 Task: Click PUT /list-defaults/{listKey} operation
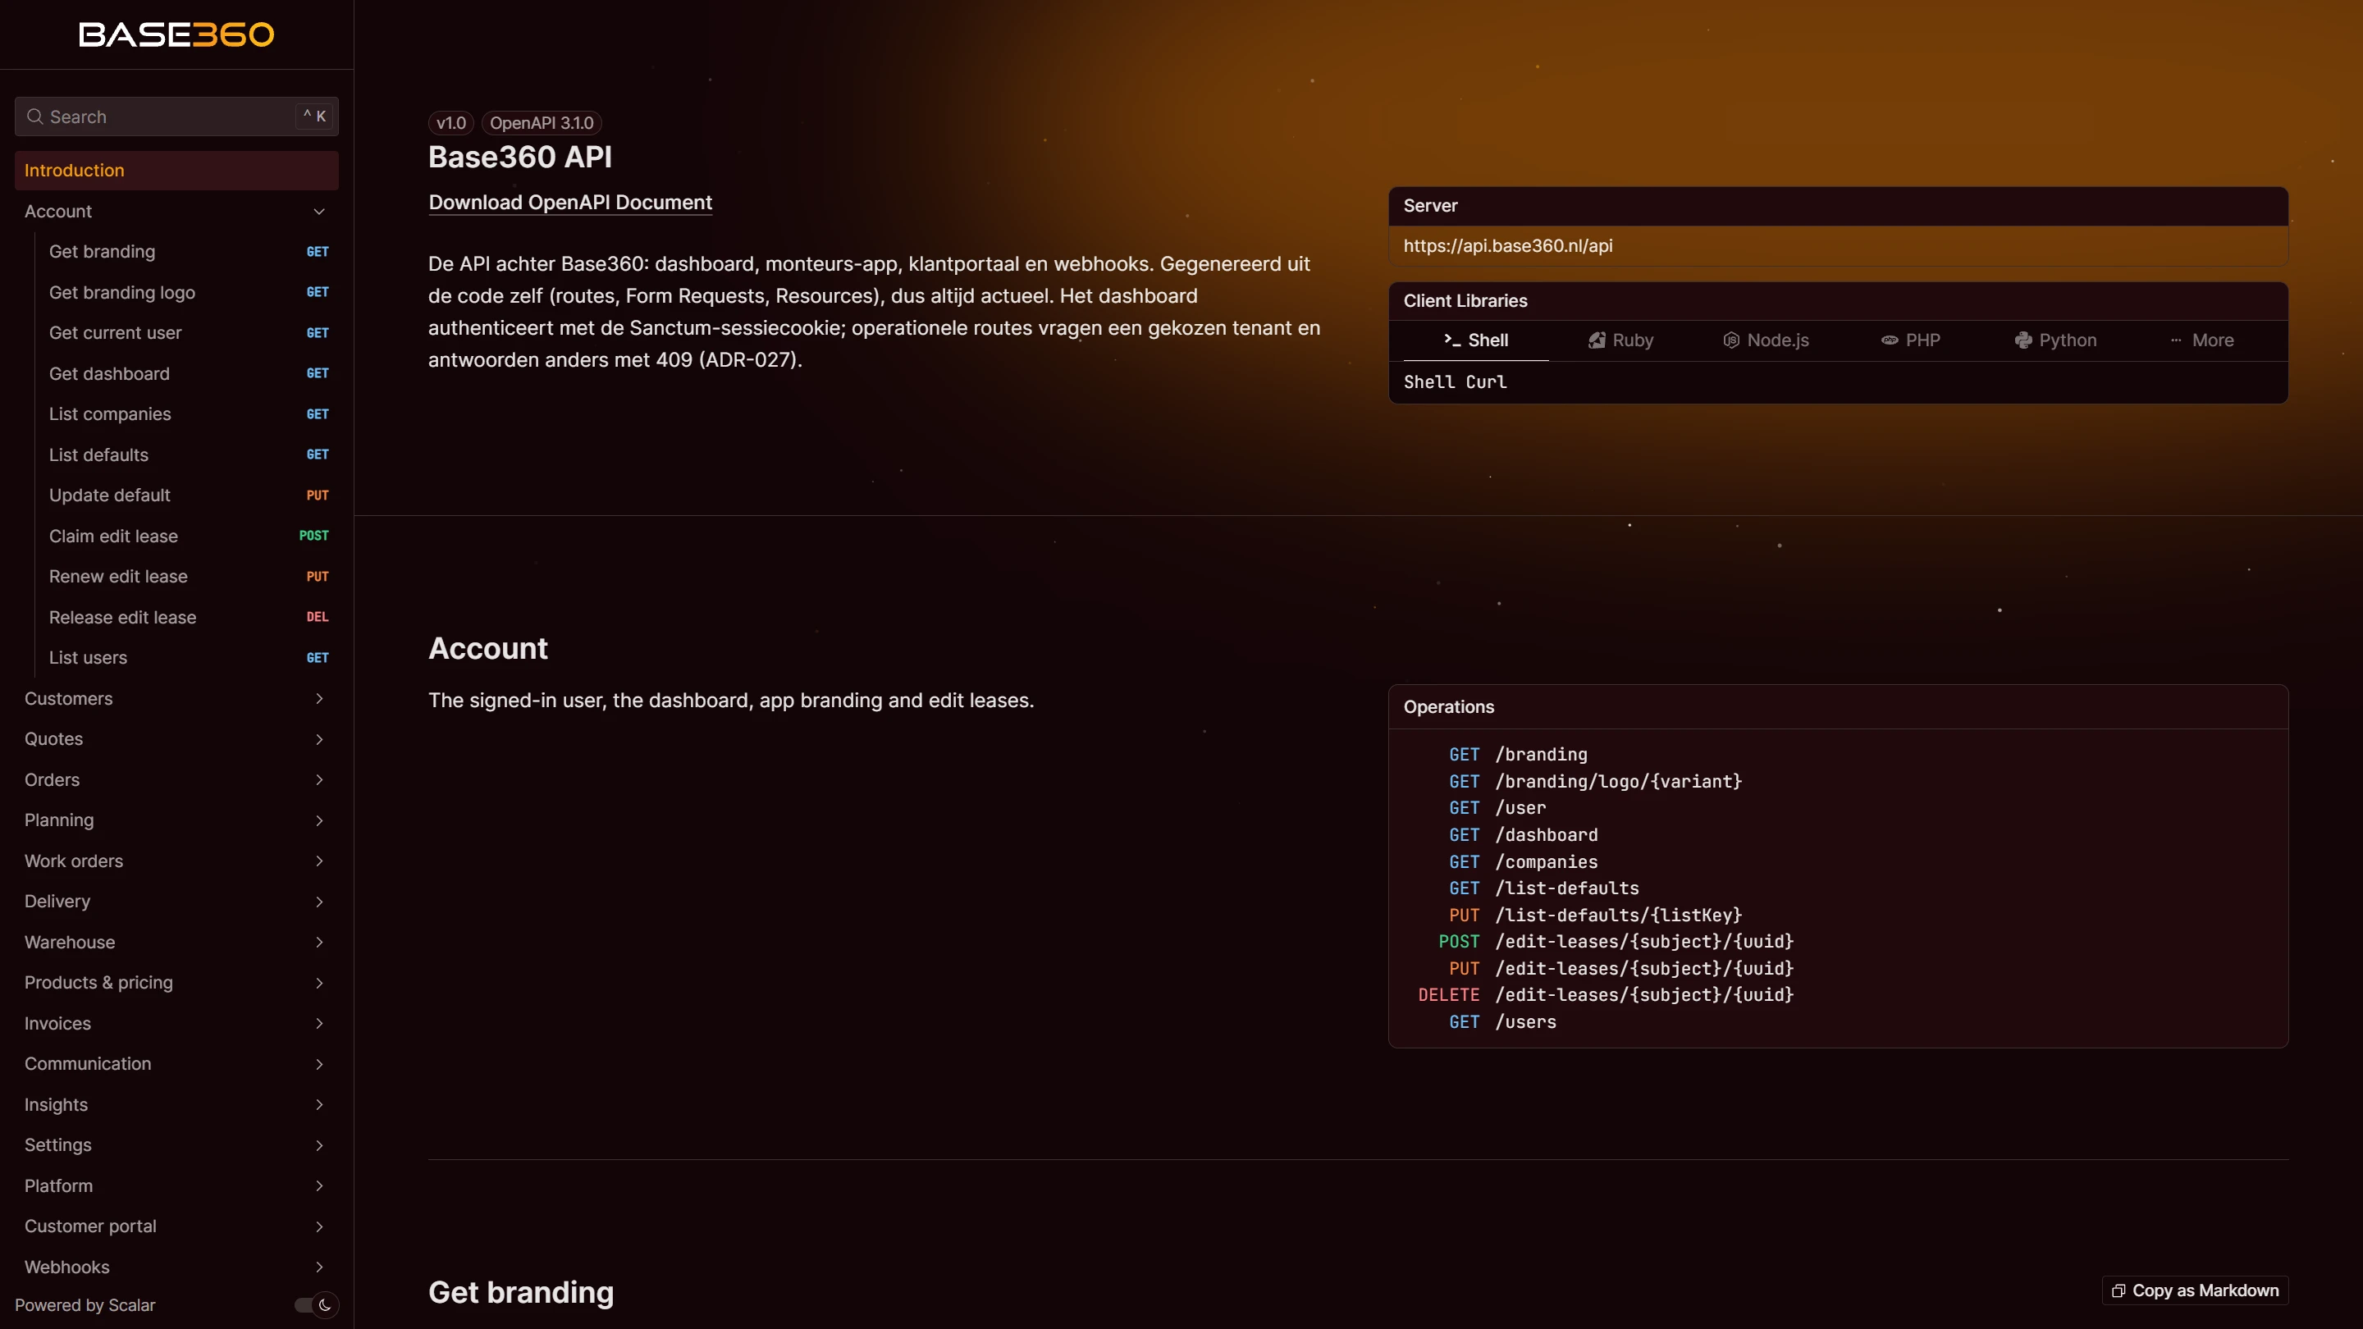(x=1595, y=916)
